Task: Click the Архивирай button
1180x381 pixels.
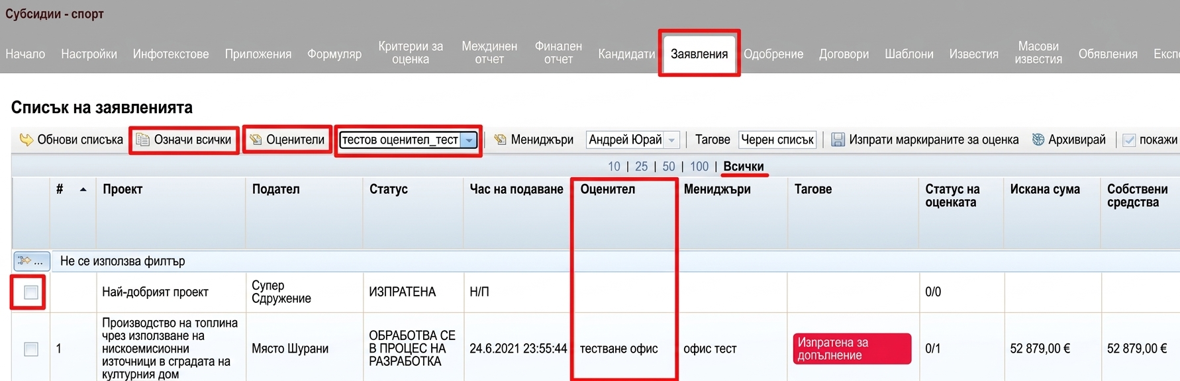Action: 1069,140
